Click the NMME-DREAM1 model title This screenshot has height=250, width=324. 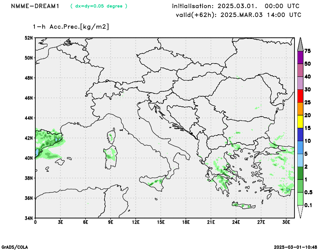pyautogui.click(x=35, y=6)
